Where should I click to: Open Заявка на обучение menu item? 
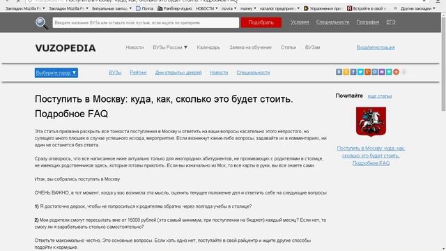(x=251, y=47)
